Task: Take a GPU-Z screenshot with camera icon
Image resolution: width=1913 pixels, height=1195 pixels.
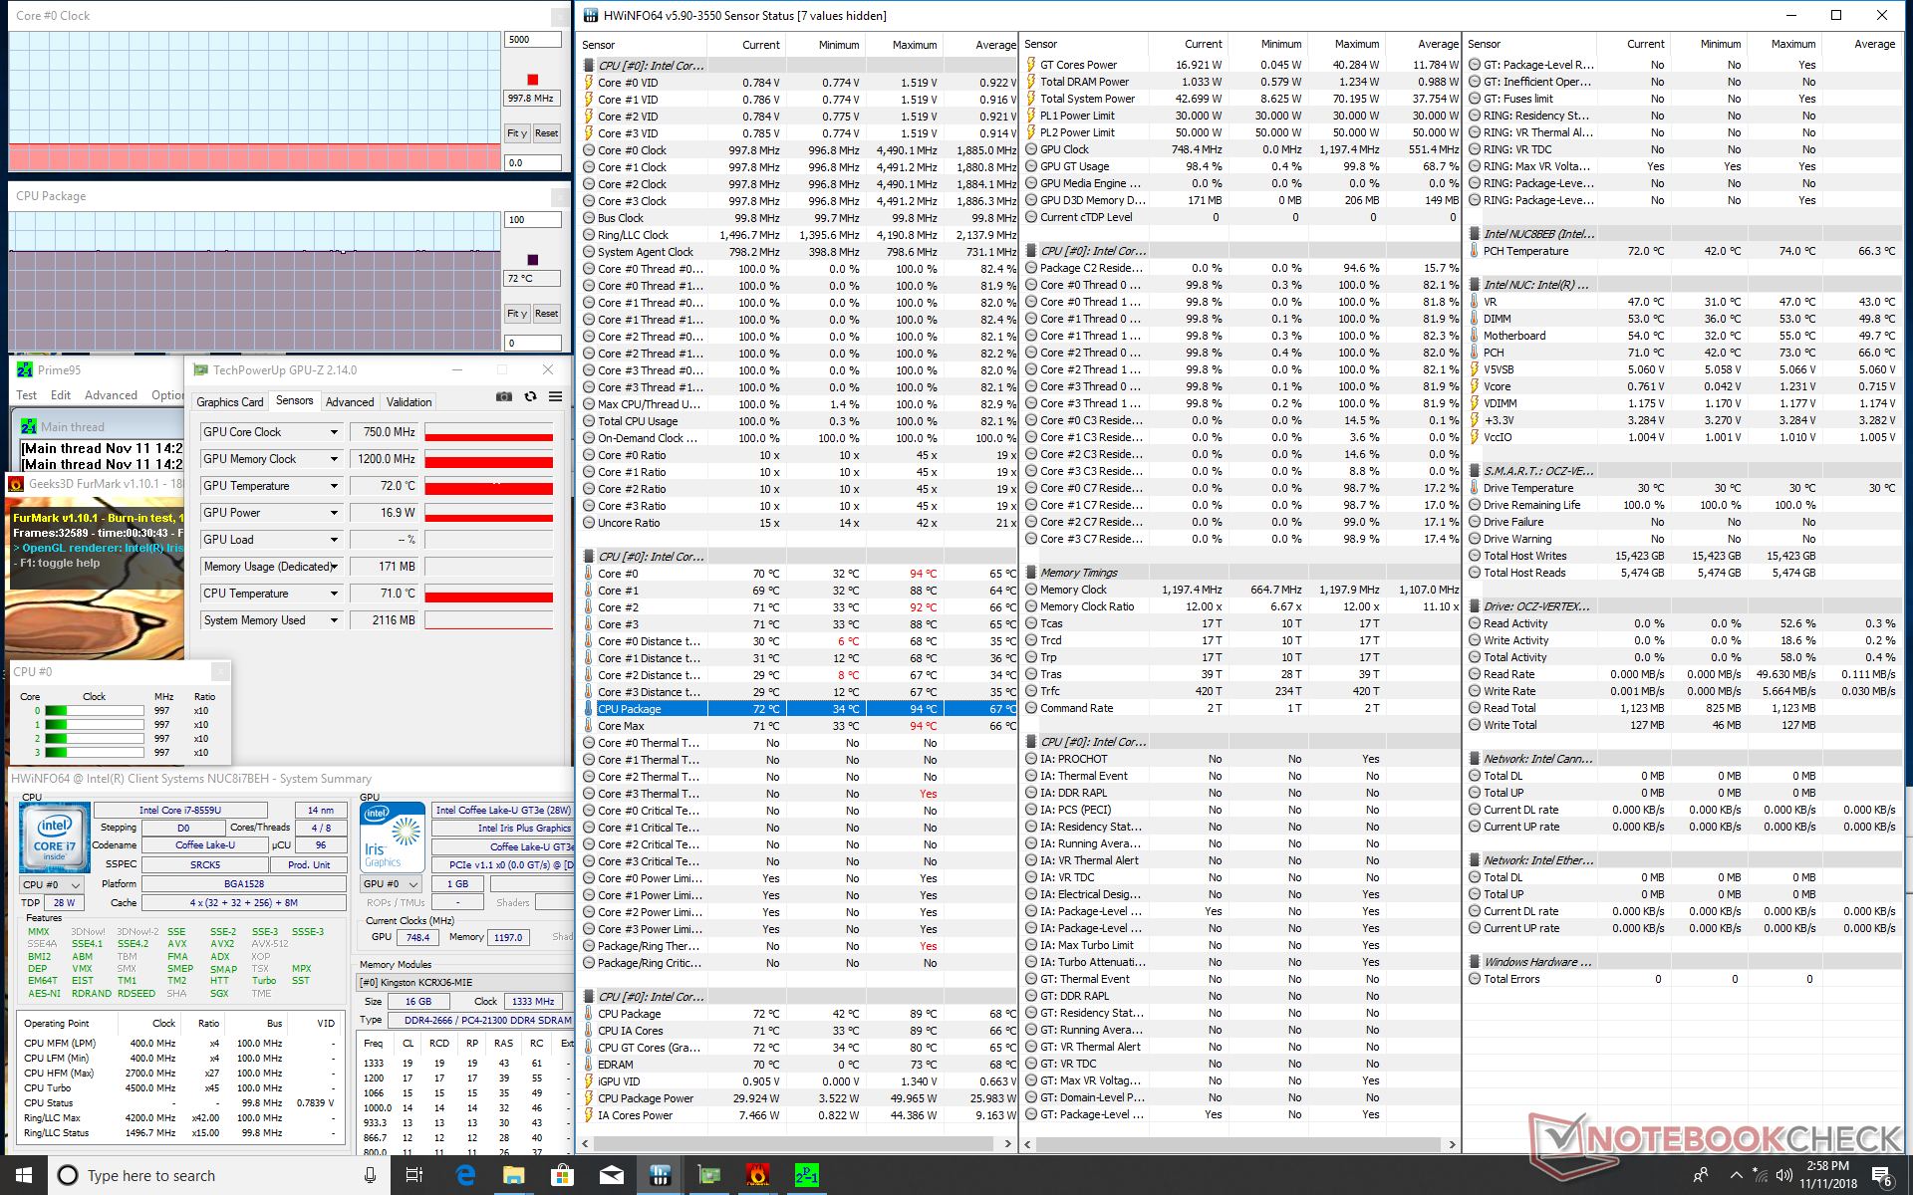Action: point(504,396)
